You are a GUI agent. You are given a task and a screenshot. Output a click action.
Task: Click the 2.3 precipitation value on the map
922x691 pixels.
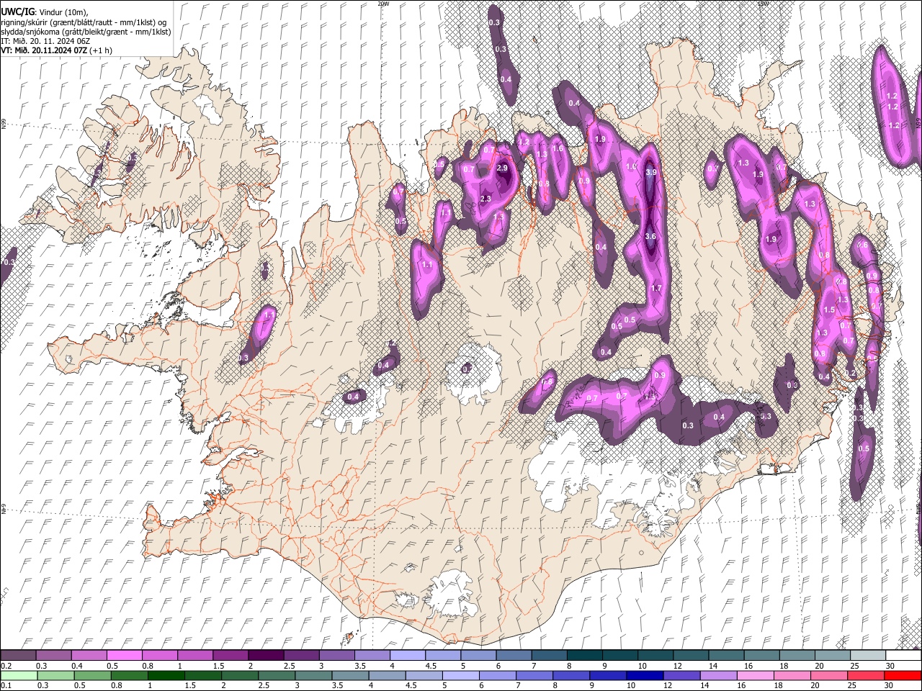coord(485,199)
